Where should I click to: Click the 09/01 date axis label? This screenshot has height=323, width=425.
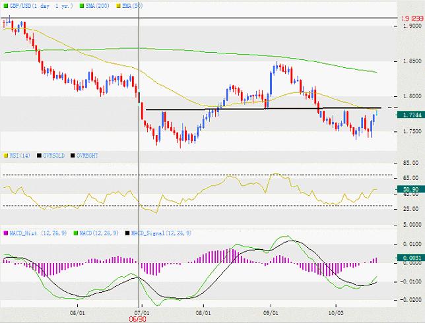click(x=271, y=313)
